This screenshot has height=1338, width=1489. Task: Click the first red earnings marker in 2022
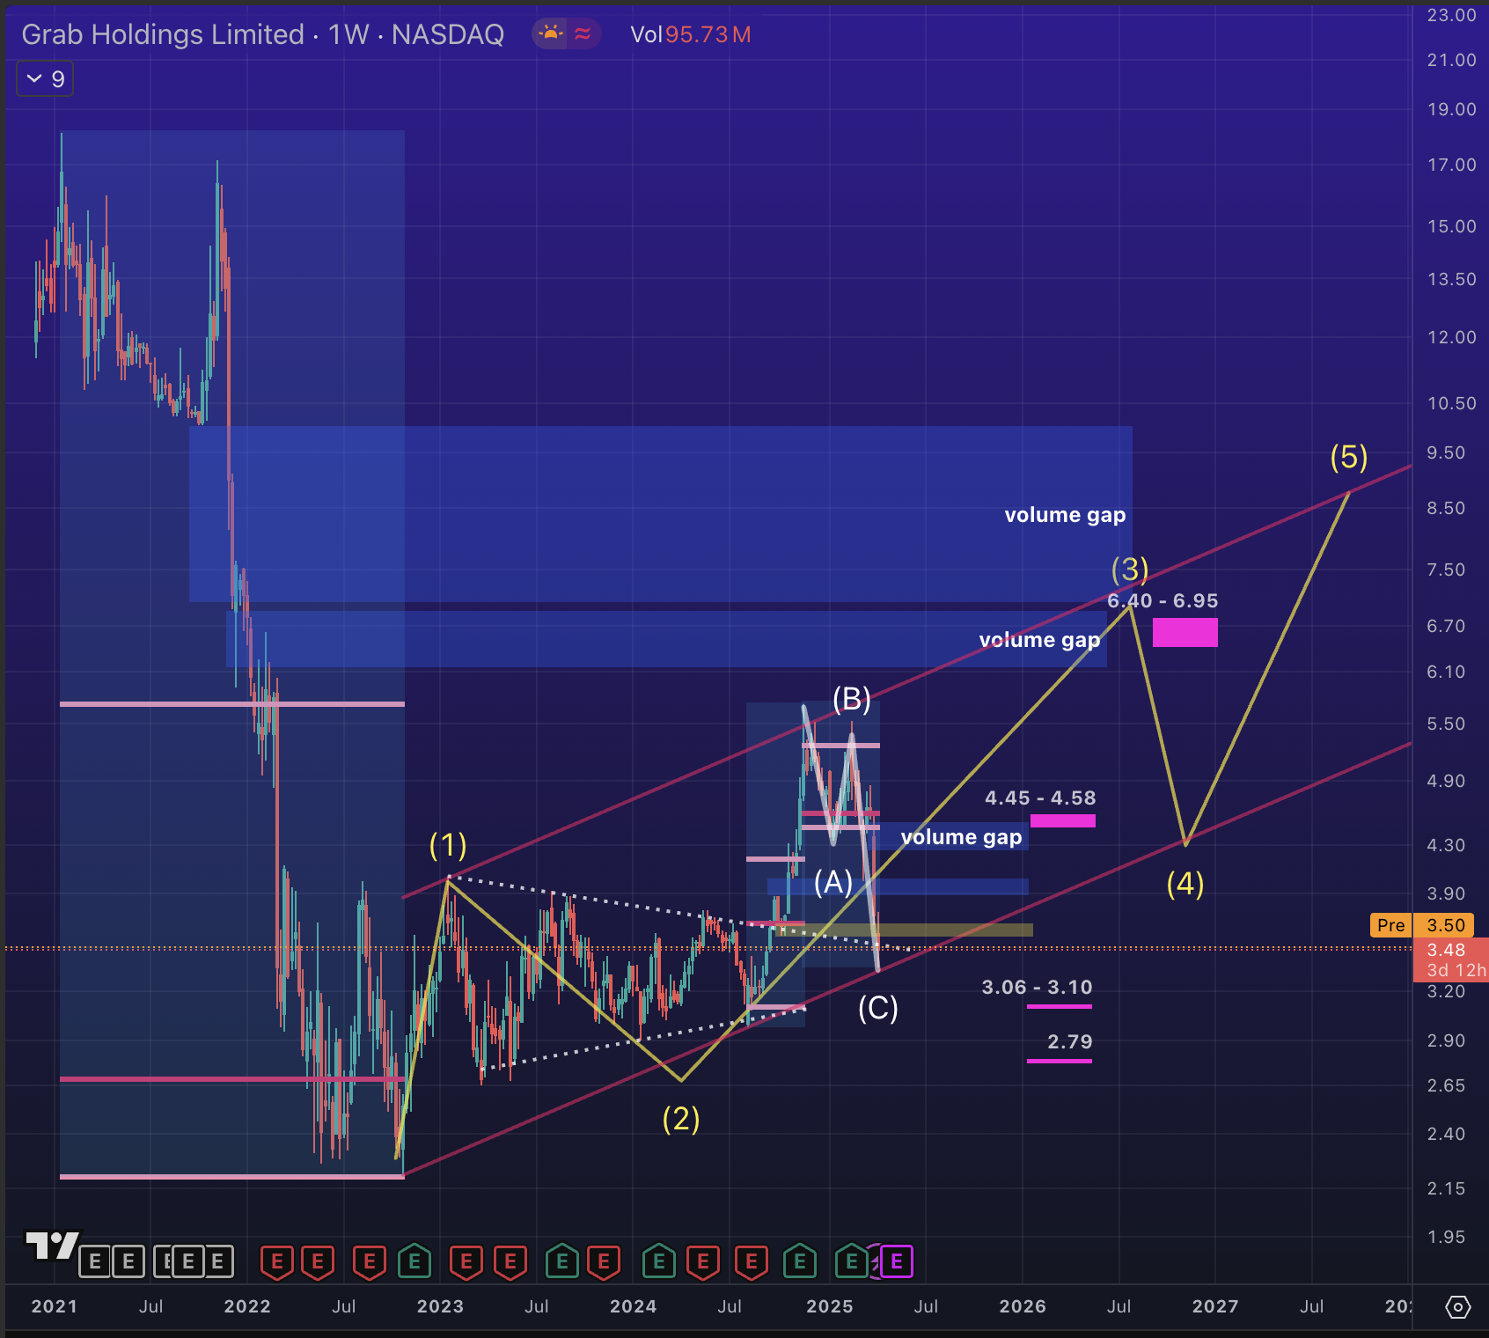coord(276,1261)
